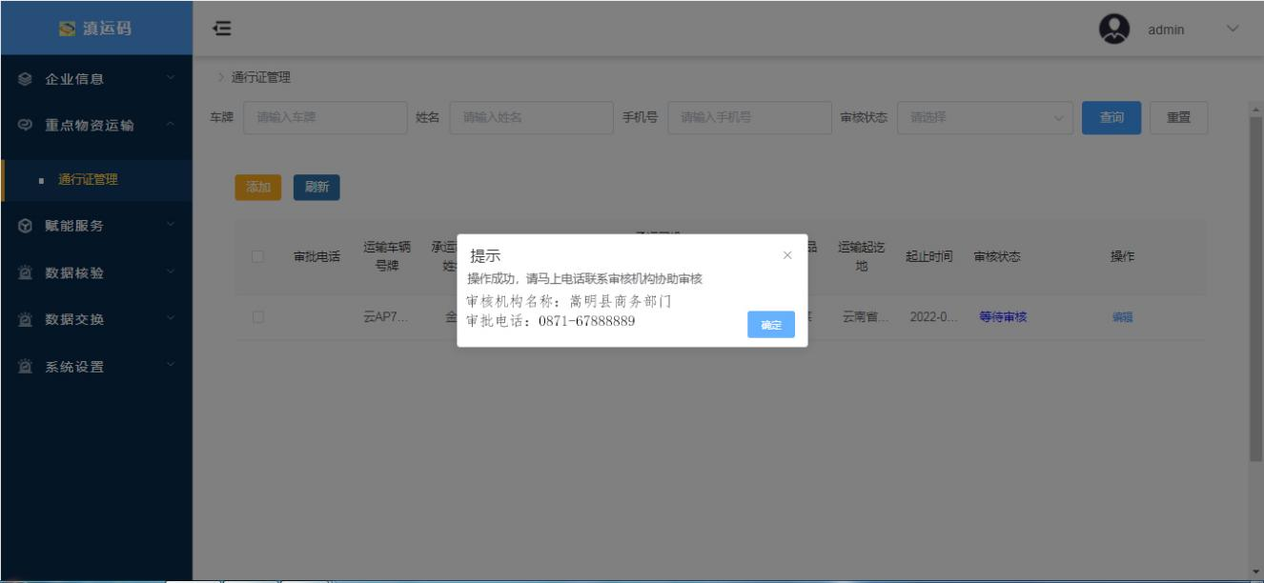Click the 赋能服务 cube icon in sidebar

[26, 226]
